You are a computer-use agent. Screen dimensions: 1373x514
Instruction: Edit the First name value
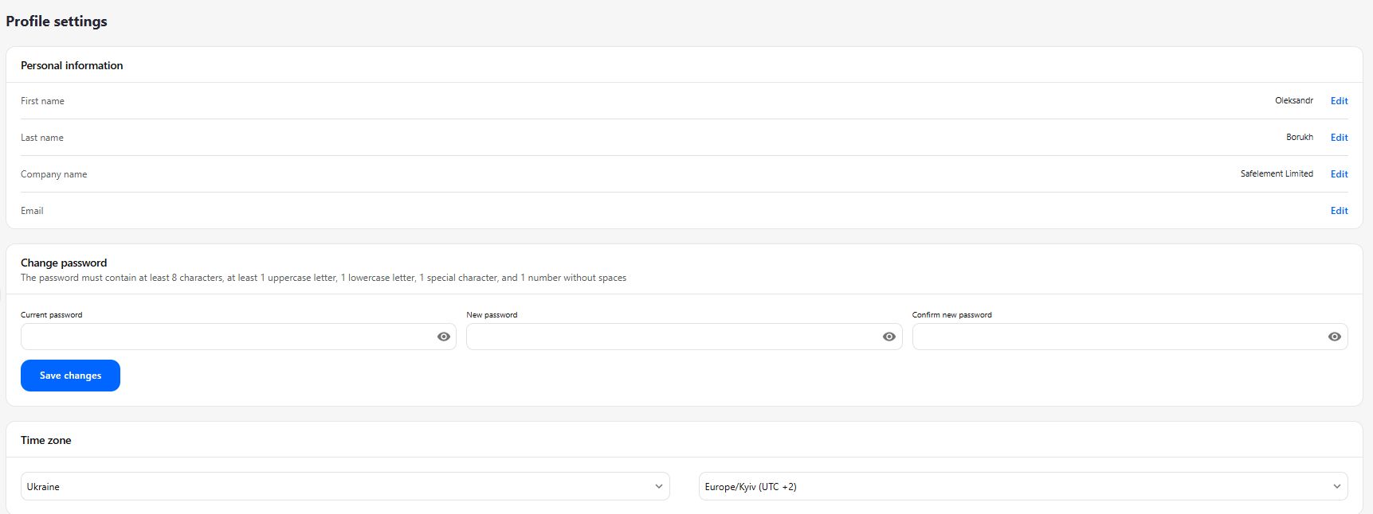pyautogui.click(x=1339, y=101)
